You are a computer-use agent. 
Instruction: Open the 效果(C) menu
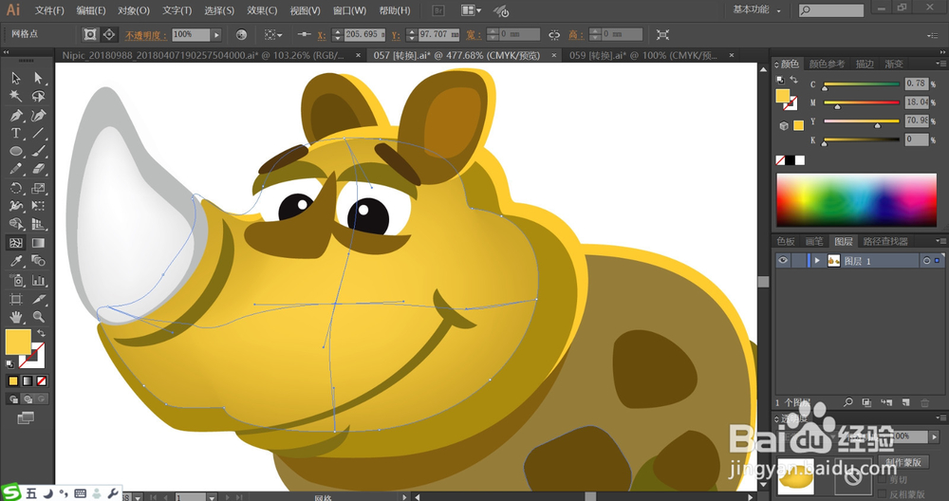click(262, 10)
